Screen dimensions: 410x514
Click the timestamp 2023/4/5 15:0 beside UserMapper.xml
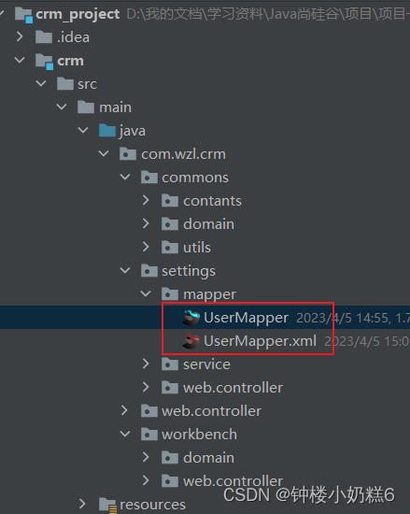coord(367,341)
